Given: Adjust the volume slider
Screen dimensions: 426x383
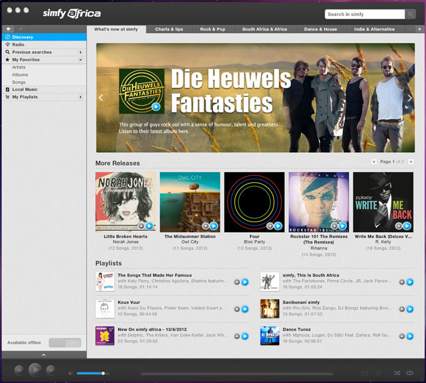Looking at the screenshot, I should pyautogui.click(x=103, y=373).
